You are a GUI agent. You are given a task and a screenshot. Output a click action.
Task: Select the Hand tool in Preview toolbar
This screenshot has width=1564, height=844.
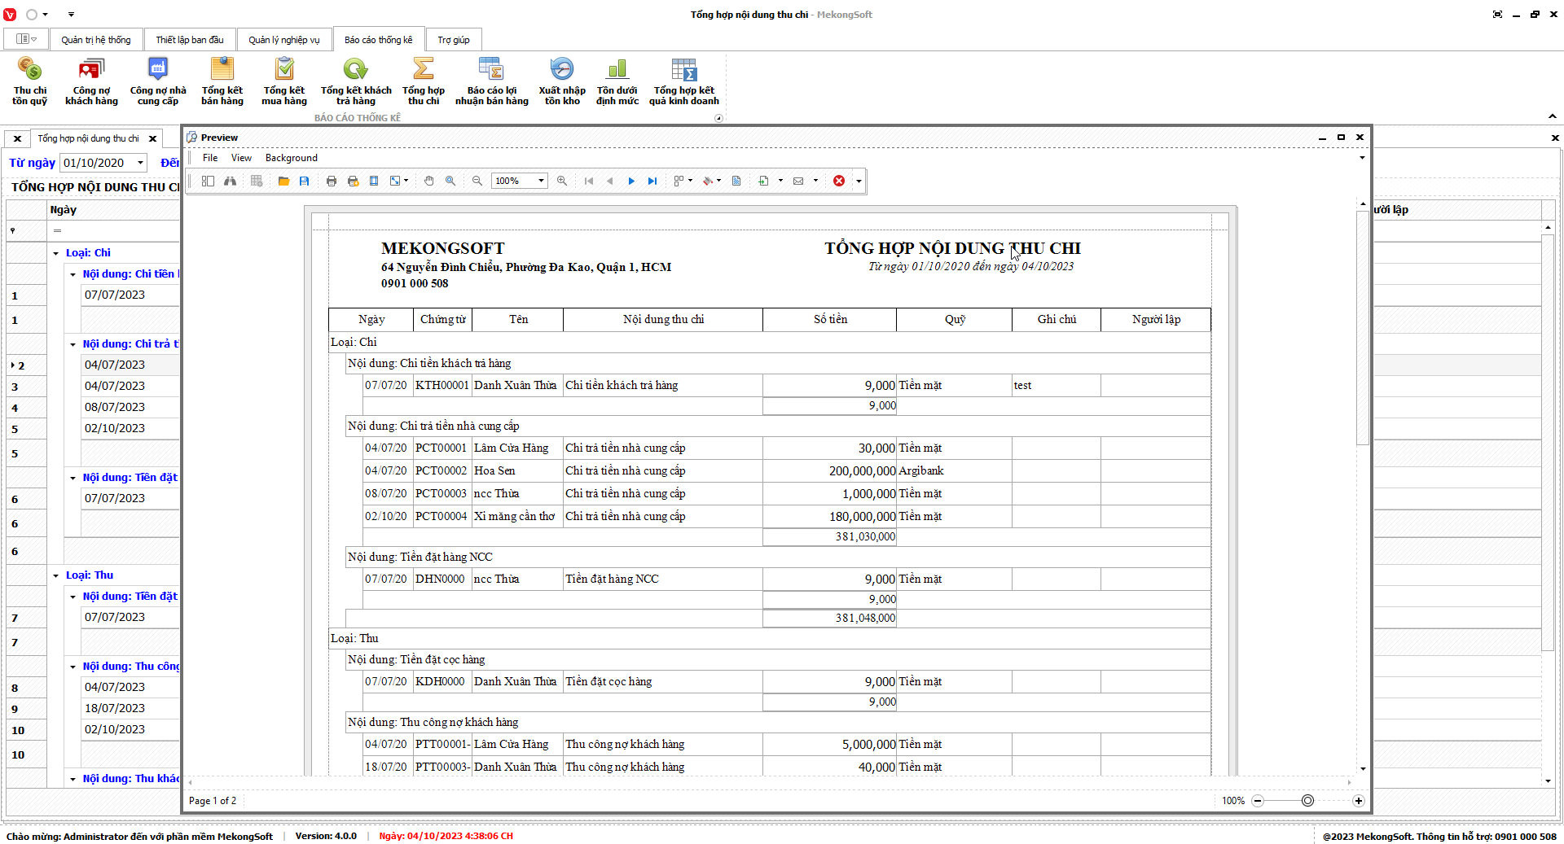[429, 181]
